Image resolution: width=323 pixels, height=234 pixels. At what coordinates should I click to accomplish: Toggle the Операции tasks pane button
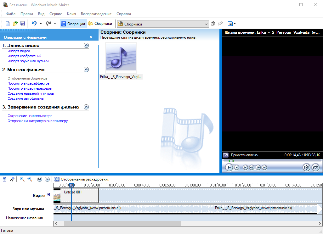click(73, 24)
